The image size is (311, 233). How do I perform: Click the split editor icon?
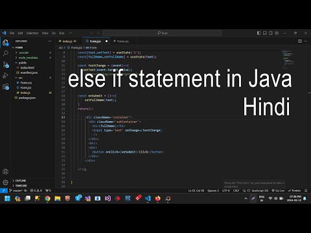[x=300, y=41]
